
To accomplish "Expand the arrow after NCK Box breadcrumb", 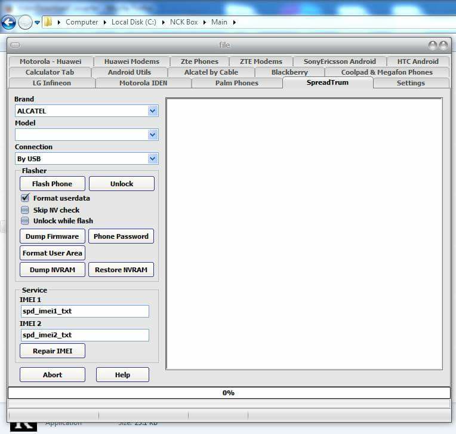I will [205, 23].
